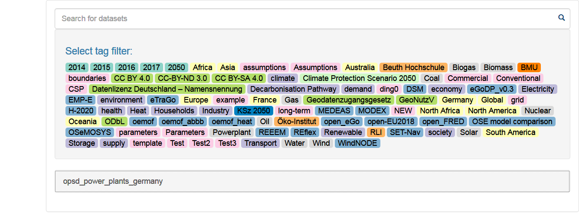
Task: Filter by the 2015 tag
Action: 102,67
